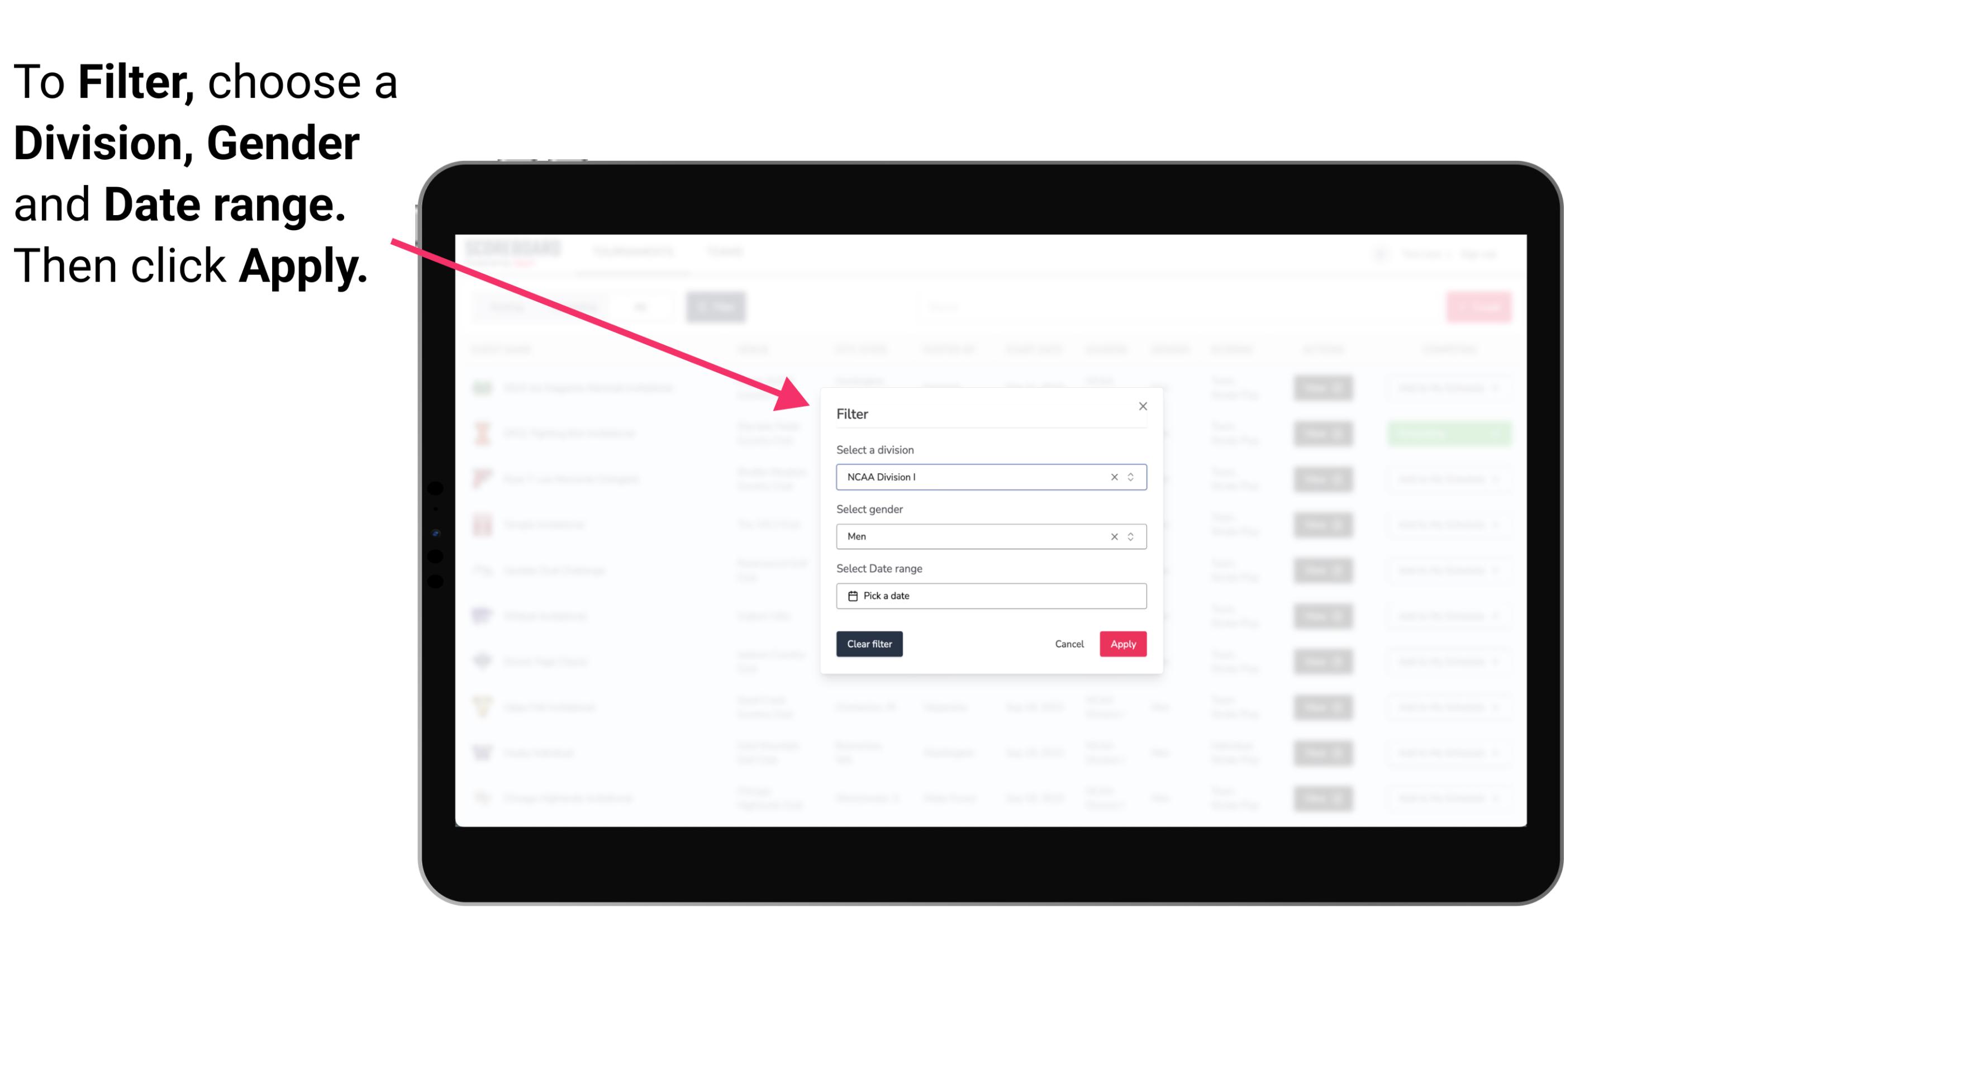Click the Filter dialog title bar
1979x1065 pixels.
(990, 413)
